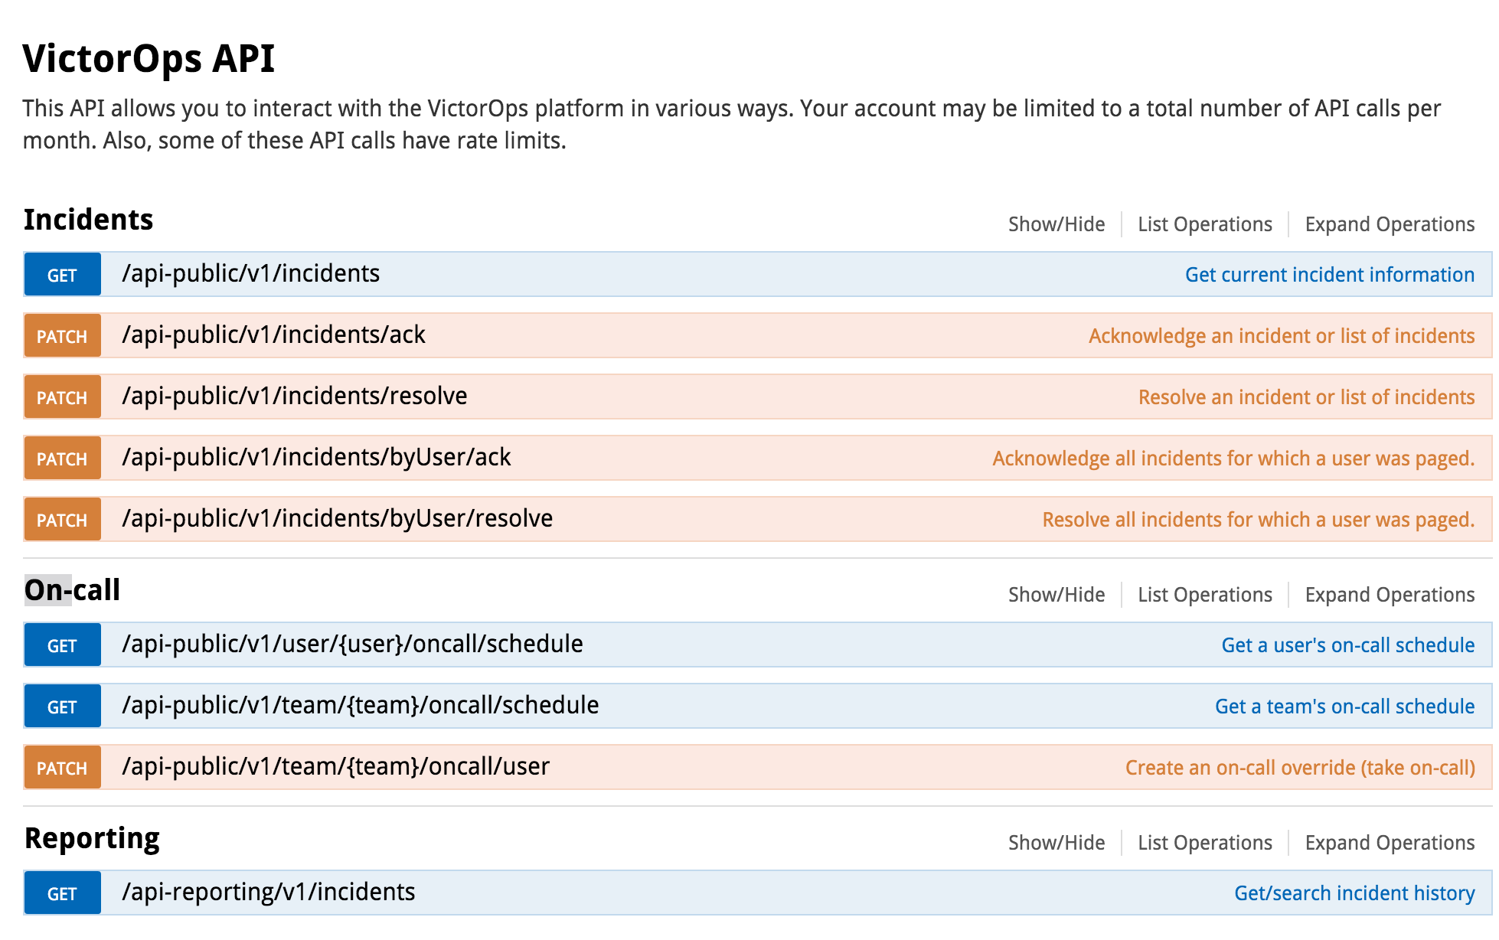Click 'Acknowledge an incident or list of incidents'
Image resolution: width=1499 pixels, height=940 pixels.
click(x=1282, y=336)
